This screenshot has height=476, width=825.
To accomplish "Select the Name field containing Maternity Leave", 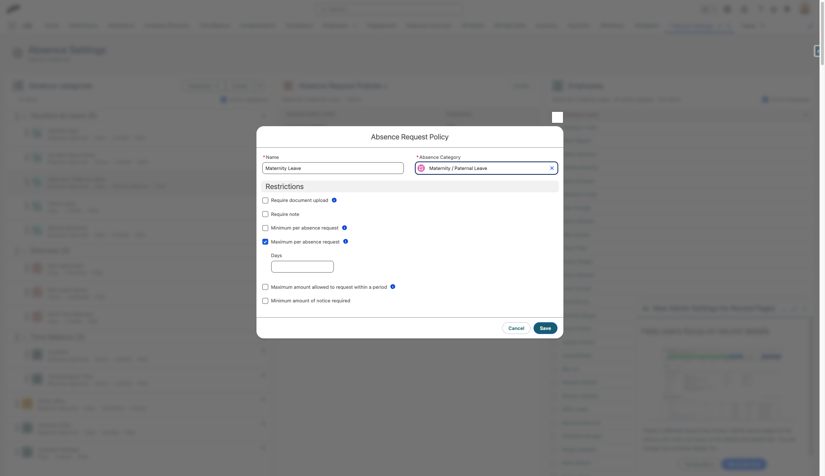I will click(333, 168).
